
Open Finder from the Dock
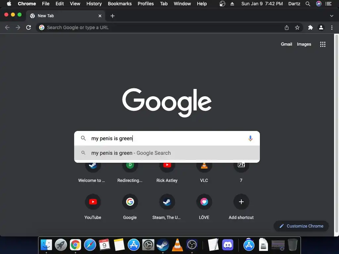[46, 245]
